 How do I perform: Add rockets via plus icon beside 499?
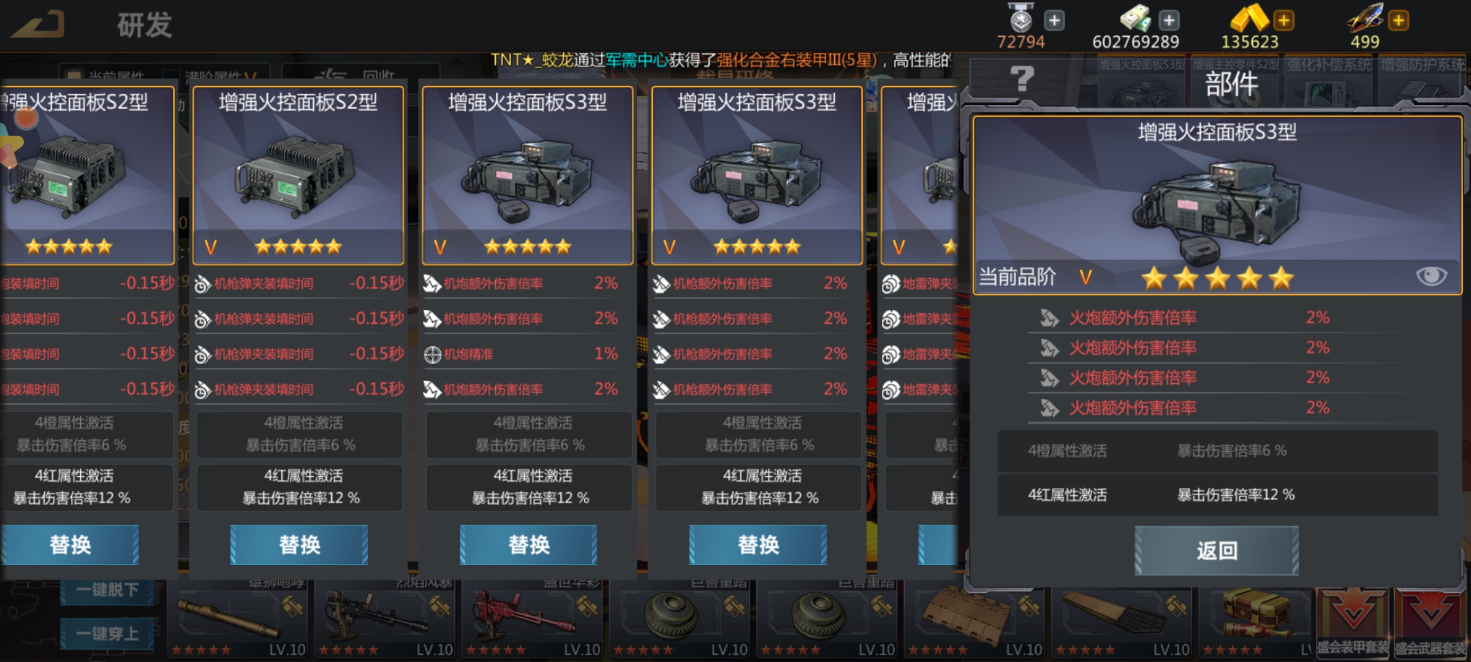pos(1398,20)
